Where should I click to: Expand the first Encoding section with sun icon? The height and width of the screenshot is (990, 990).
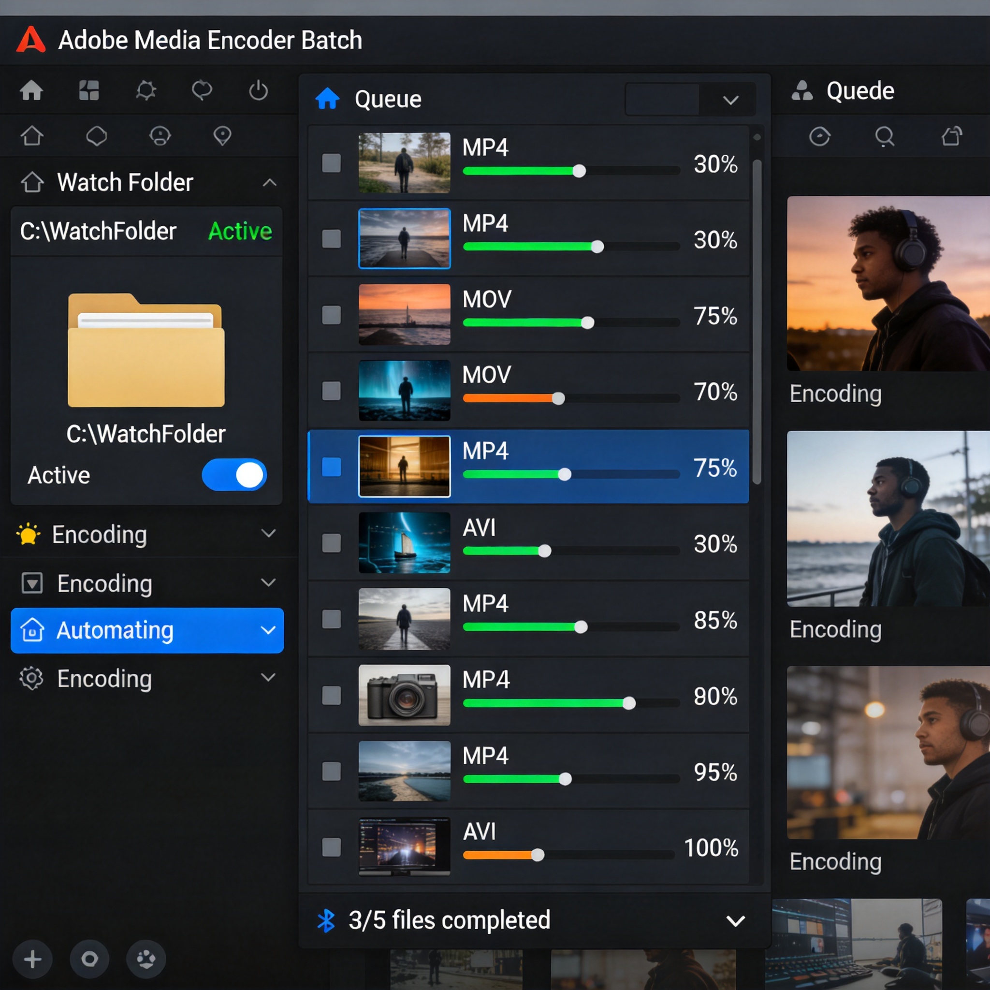[268, 534]
